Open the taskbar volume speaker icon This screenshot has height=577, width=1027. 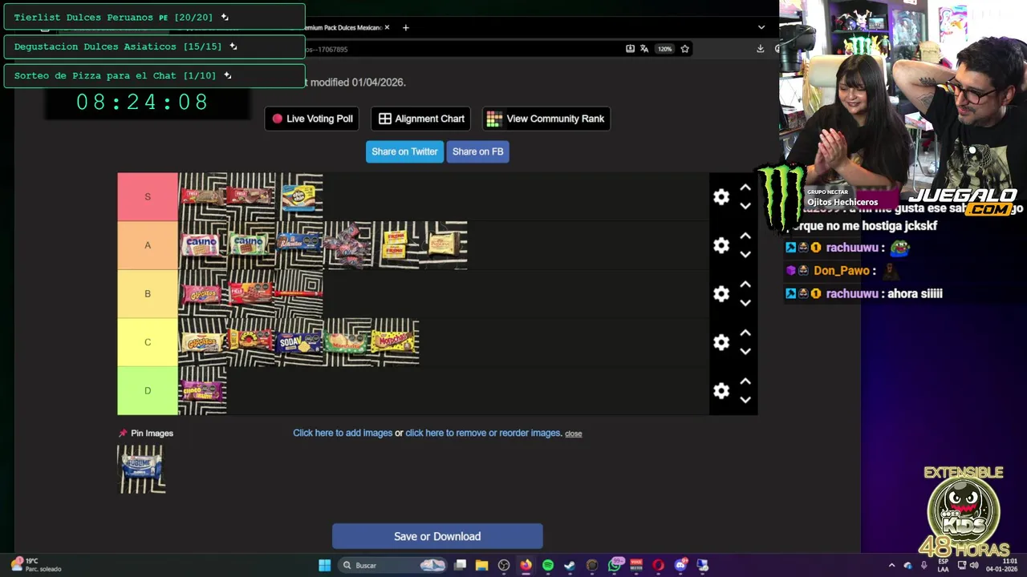(974, 565)
